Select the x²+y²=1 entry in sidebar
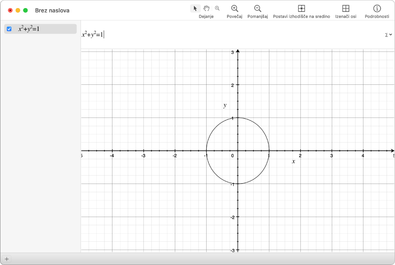 pyautogui.click(x=40, y=29)
